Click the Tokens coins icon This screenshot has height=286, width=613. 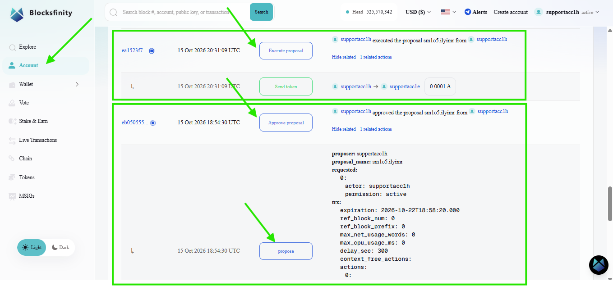(12, 178)
